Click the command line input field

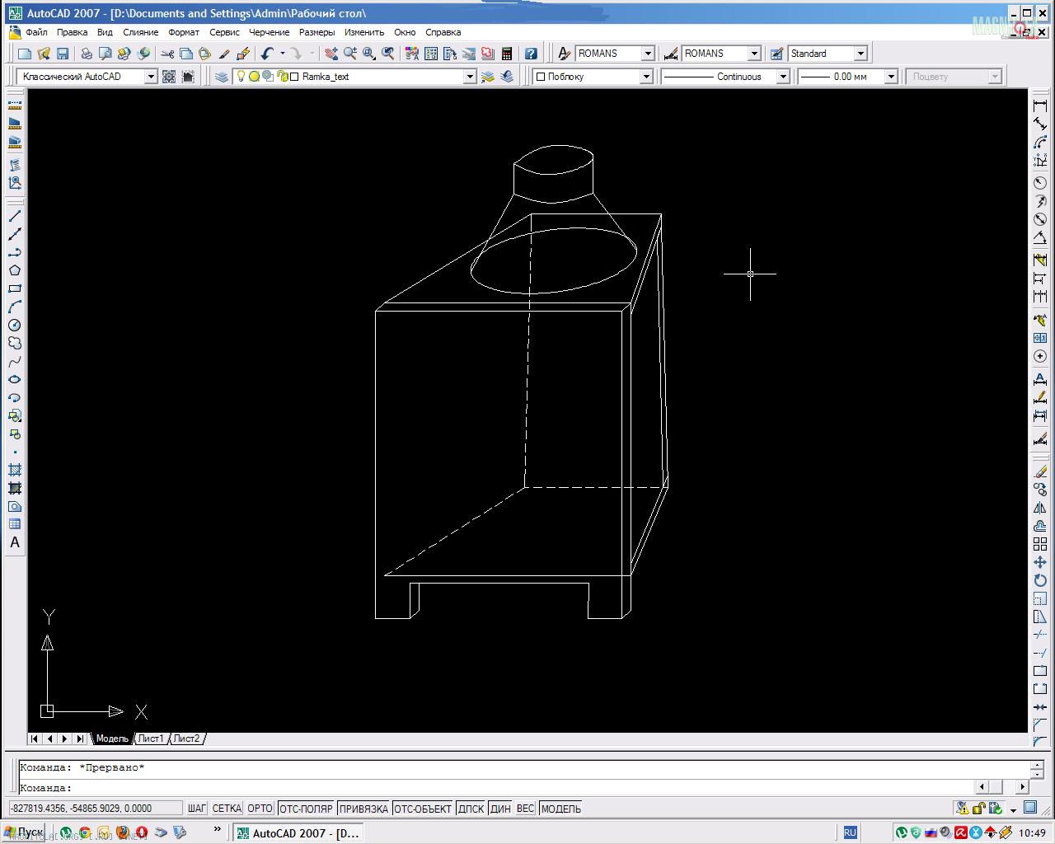coord(495,788)
